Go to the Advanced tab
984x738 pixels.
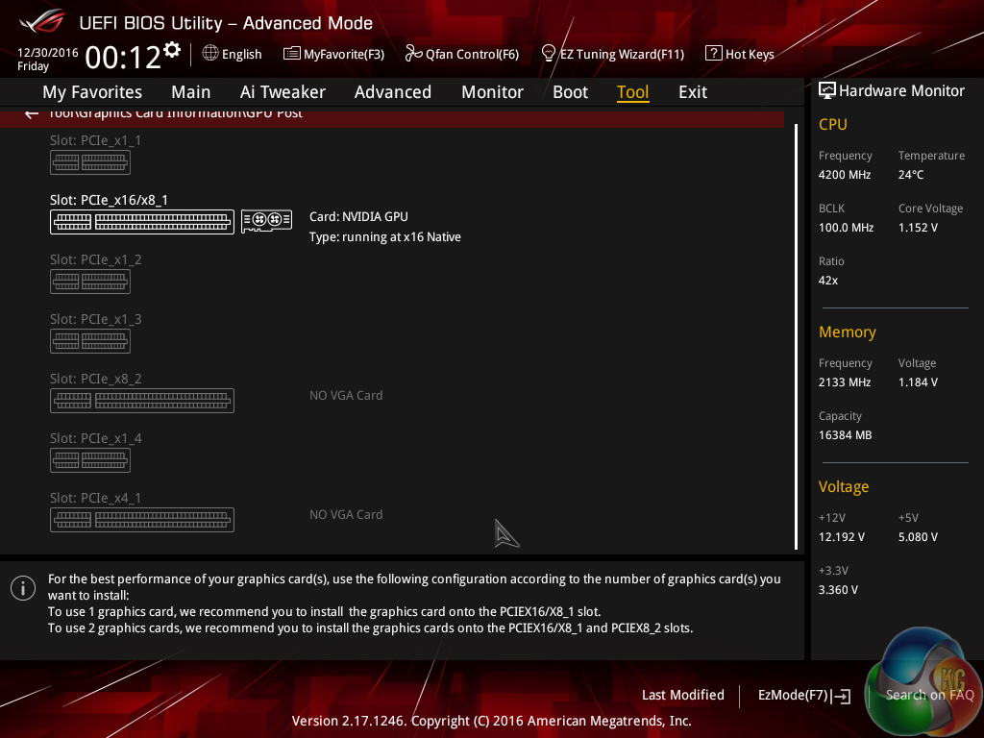tap(393, 92)
